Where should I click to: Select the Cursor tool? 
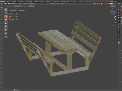pyautogui.click(x=6, y=13)
